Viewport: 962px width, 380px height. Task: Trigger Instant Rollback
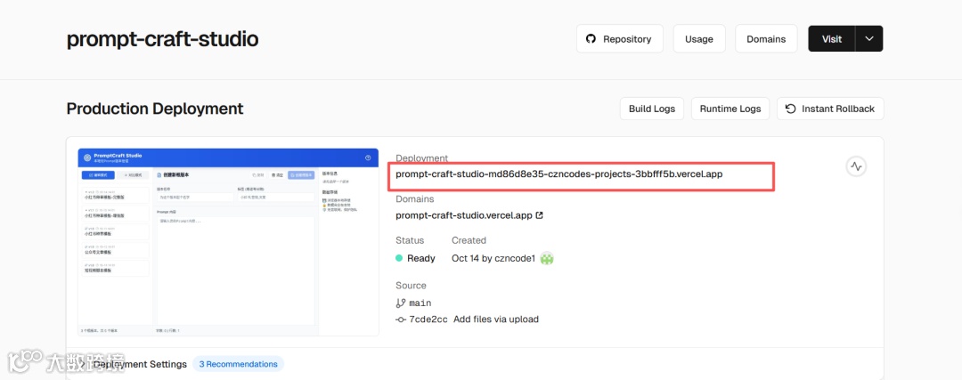click(x=830, y=109)
